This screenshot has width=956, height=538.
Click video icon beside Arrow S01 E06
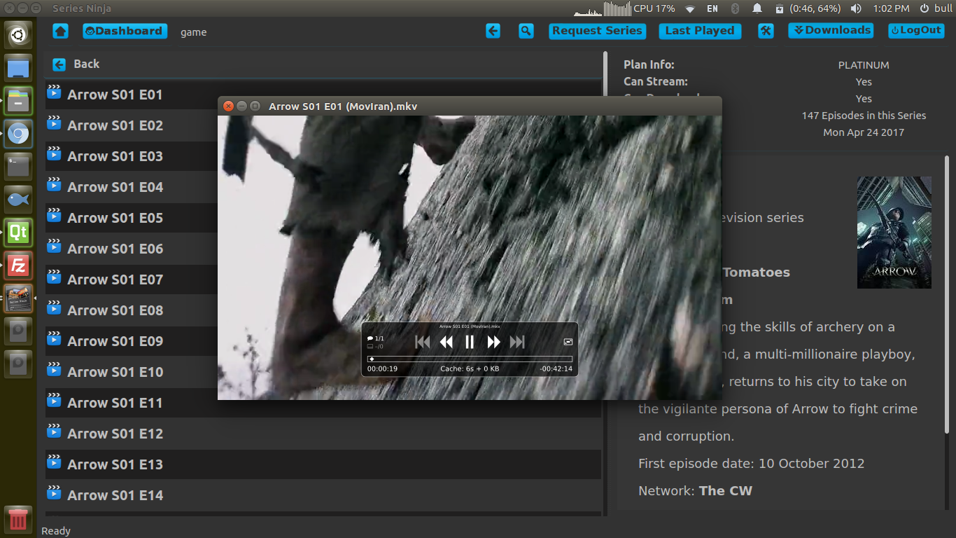tap(54, 246)
